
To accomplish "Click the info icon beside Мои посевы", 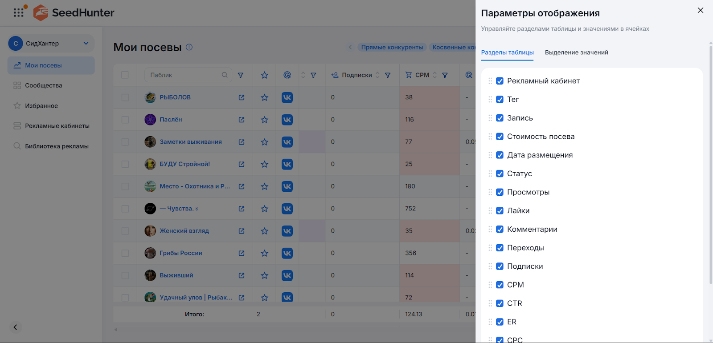I will 189,47.
